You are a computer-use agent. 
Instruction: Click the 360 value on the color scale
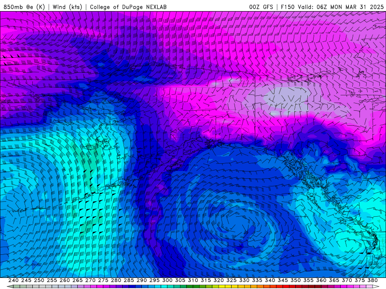click(x=321, y=280)
